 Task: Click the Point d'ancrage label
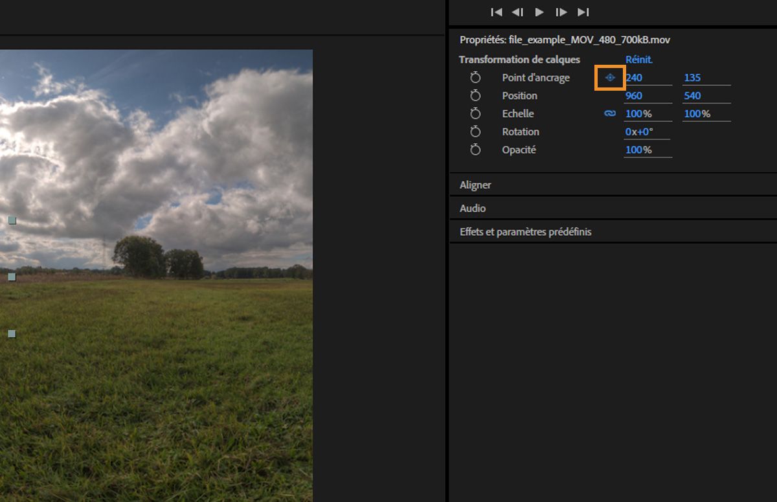click(x=536, y=78)
